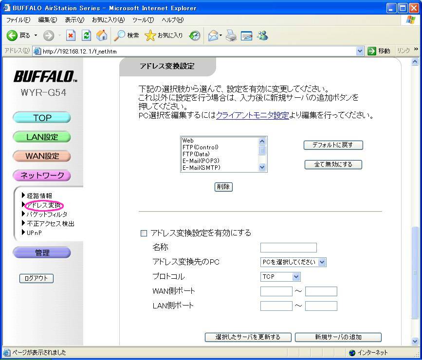Expand the TCP protocol dropdown
Screen dimensions: 422x360
click(x=280, y=277)
